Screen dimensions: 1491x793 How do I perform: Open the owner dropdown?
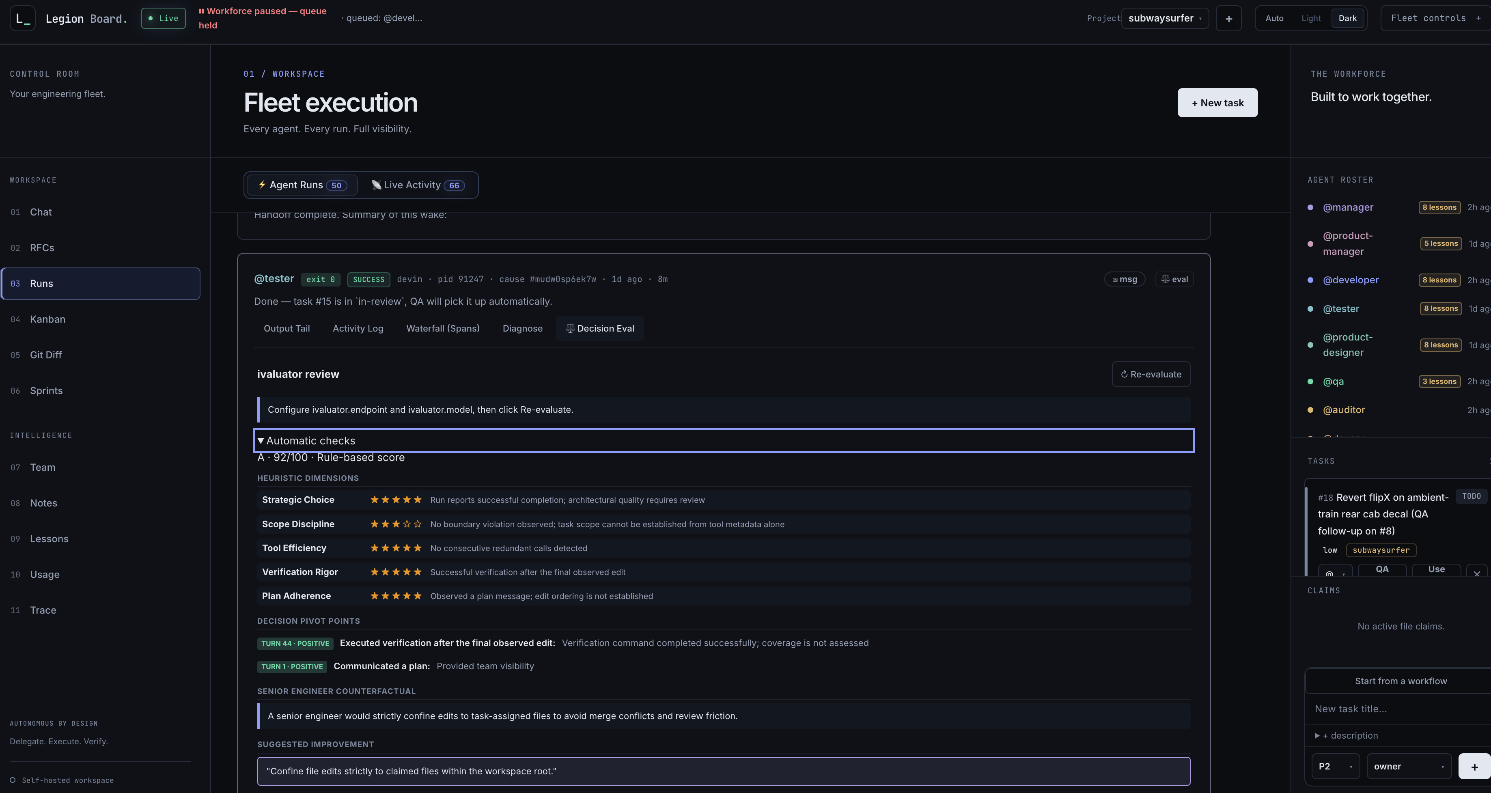point(1409,766)
